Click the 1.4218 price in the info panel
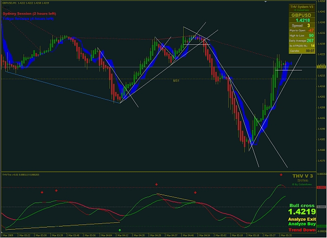 click(x=303, y=20)
